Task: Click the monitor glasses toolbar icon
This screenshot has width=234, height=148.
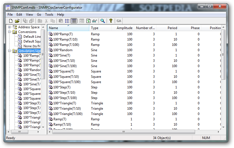Action: (95, 21)
